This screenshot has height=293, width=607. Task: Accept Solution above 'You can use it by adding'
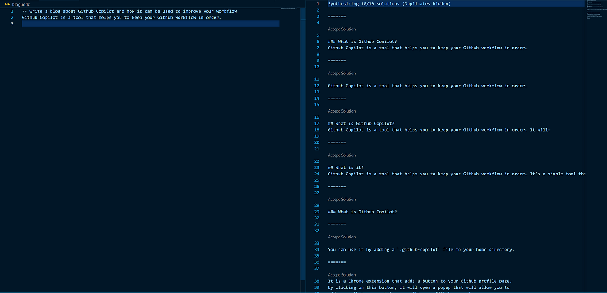click(342, 237)
